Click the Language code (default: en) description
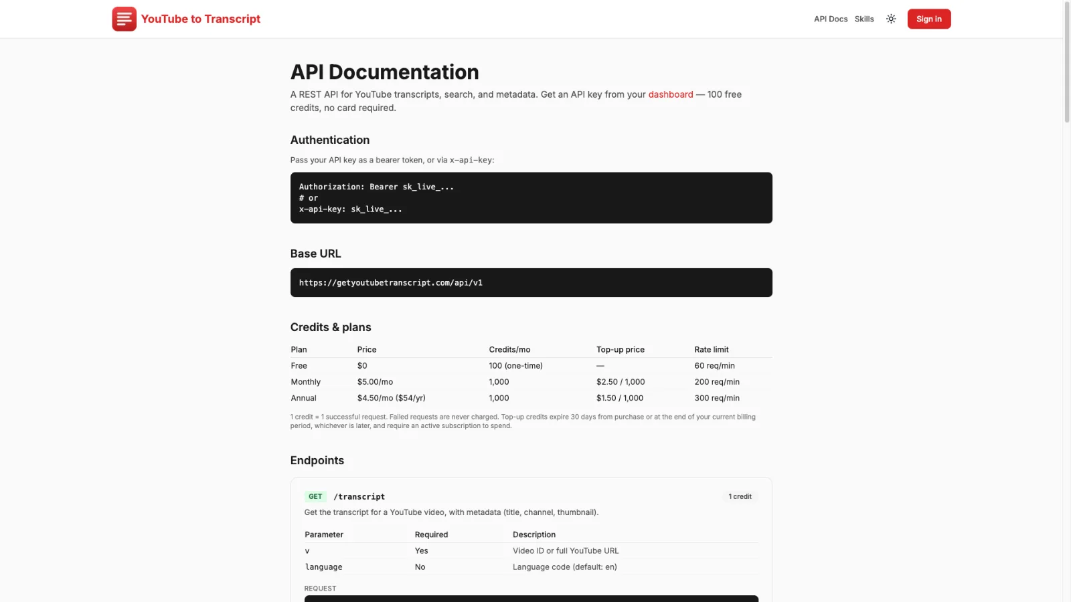The height and width of the screenshot is (602, 1071). tap(565, 567)
